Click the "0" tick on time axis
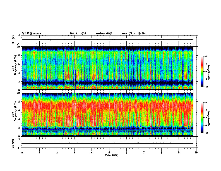 click(x=22, y=153)
